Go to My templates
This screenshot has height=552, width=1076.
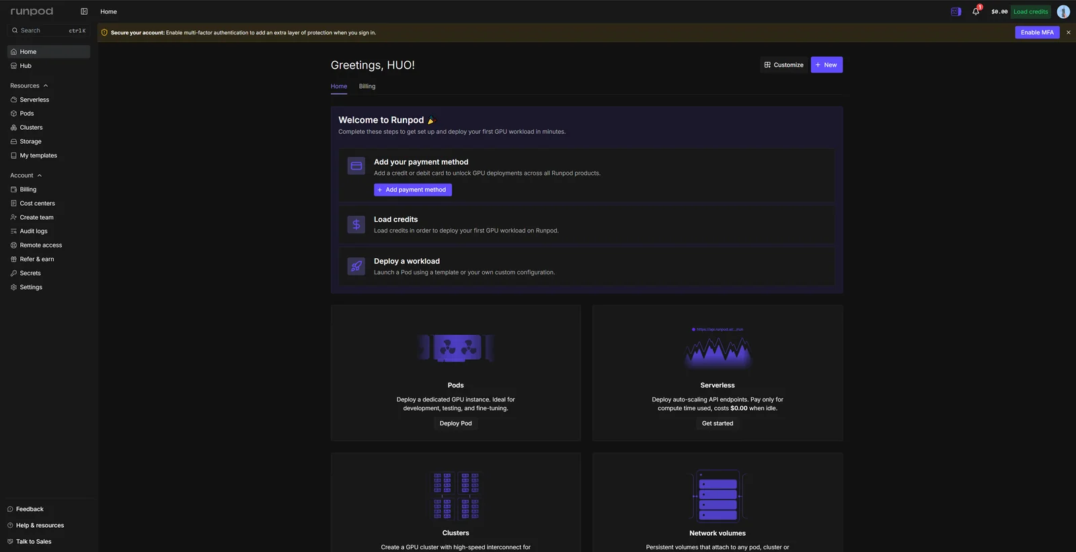click(x=48, y=155)
